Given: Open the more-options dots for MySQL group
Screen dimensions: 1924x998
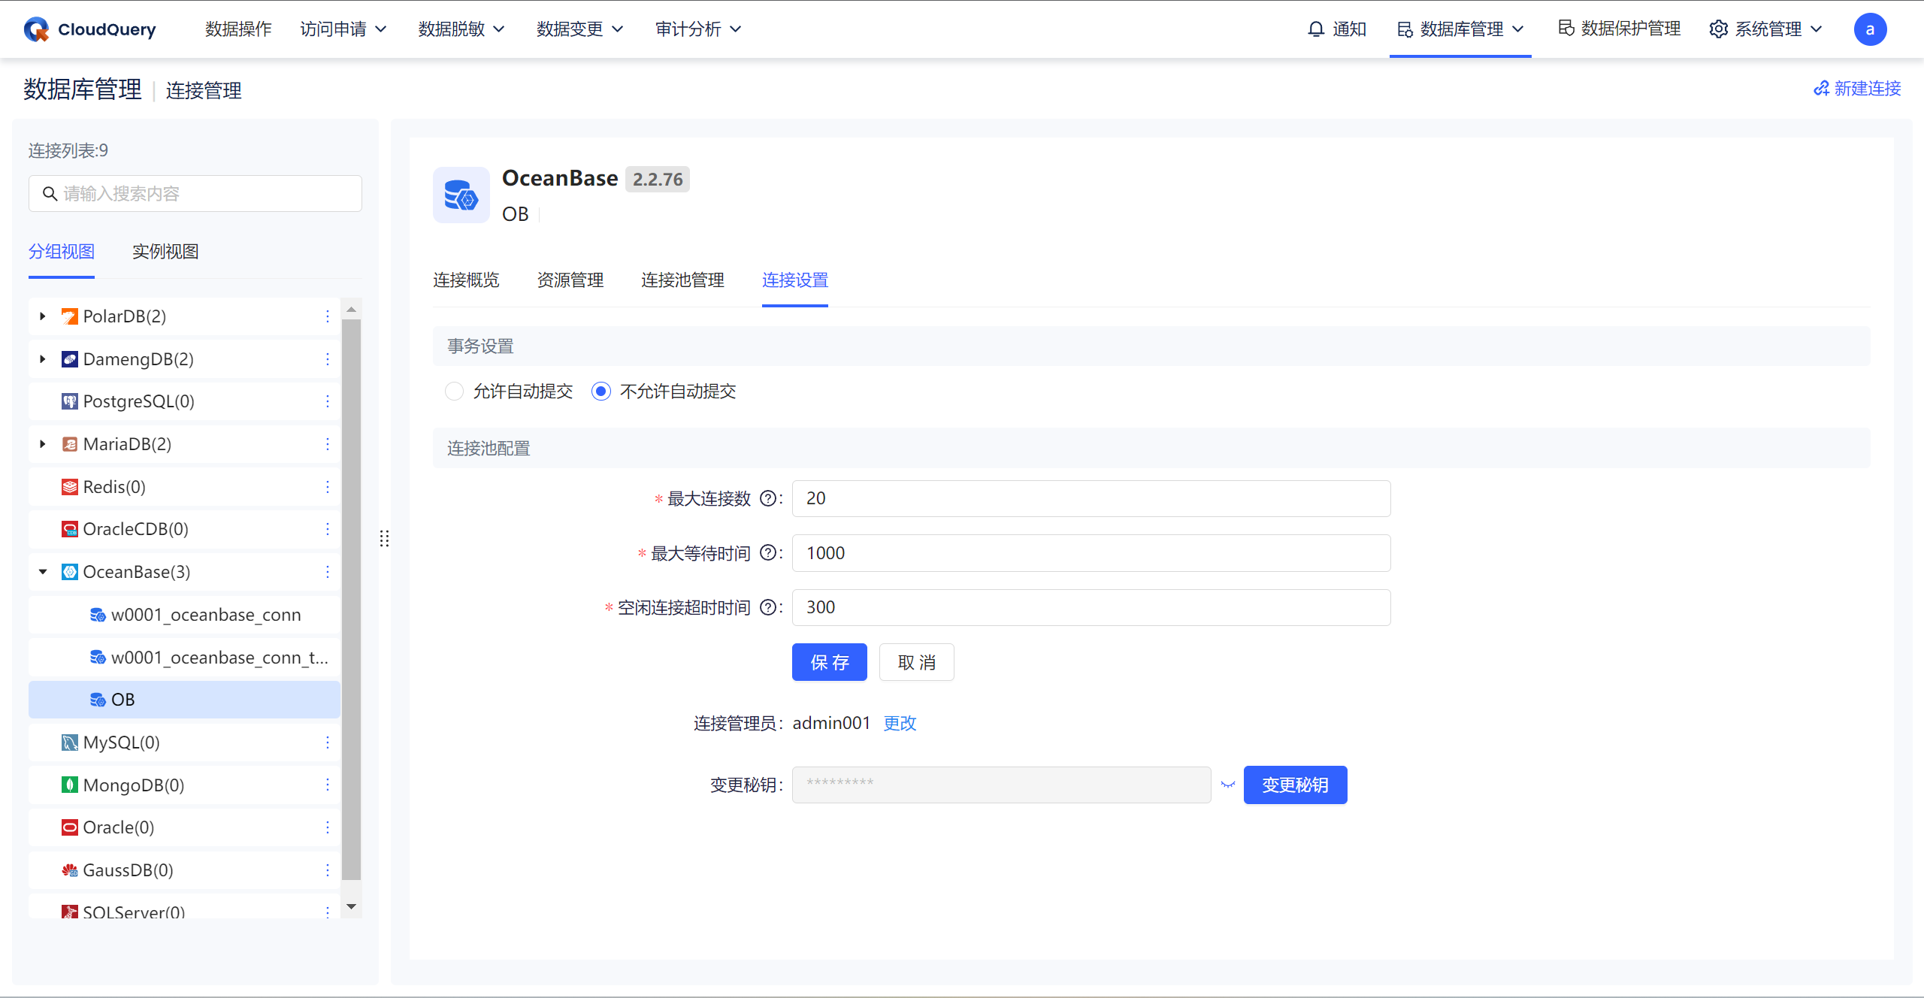Looking at the screenshot, I should point(328,742).
